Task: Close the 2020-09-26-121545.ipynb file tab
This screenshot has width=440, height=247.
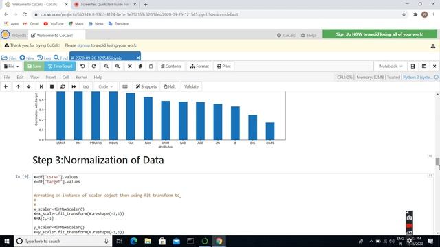Action: coord(138,58)
